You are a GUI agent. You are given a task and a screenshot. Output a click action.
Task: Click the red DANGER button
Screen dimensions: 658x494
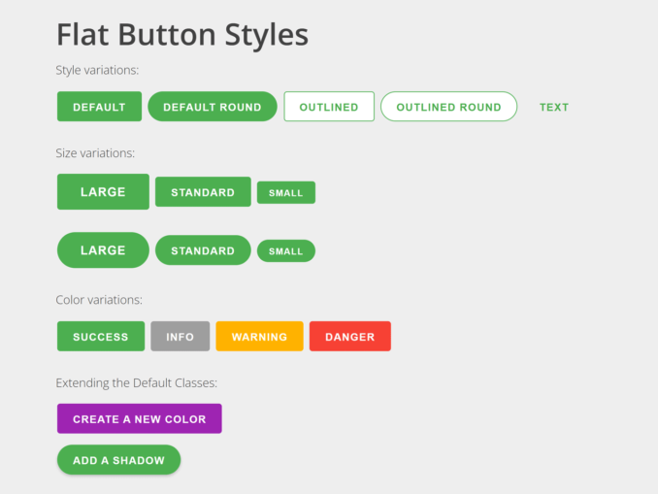pyautogui.click(x=350, y=336)
